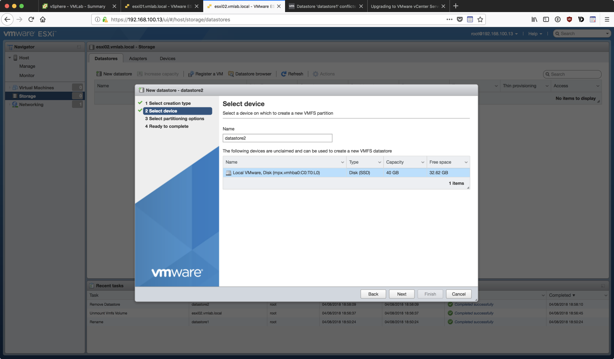Bookmark this page with star icon
Image resolution: width=614 pixels, height=359 pixels.
(x=480, y=19)
